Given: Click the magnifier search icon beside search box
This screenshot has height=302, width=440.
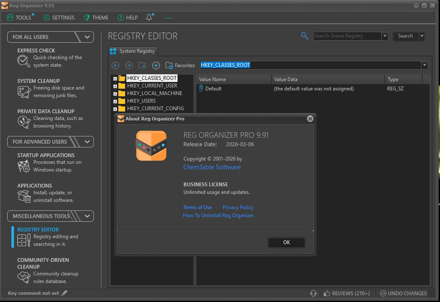Looking at the screenshot, I should [x=304, y=36].
